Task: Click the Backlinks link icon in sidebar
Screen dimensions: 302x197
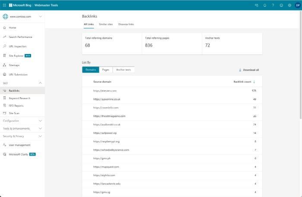Action: pos(5,91)
